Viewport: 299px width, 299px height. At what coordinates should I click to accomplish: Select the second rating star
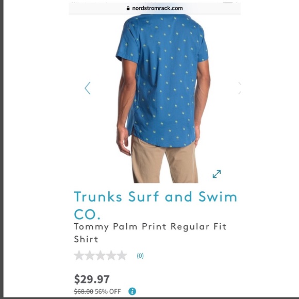coord(90,256)
